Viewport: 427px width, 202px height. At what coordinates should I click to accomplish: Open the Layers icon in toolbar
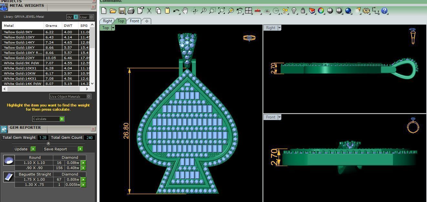(x=312, y=11)
